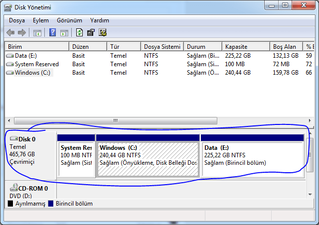Viewport: 319px width, 225px height.
Task: Select the Data (E:) volume row
Action: click(x=159, y=55)
